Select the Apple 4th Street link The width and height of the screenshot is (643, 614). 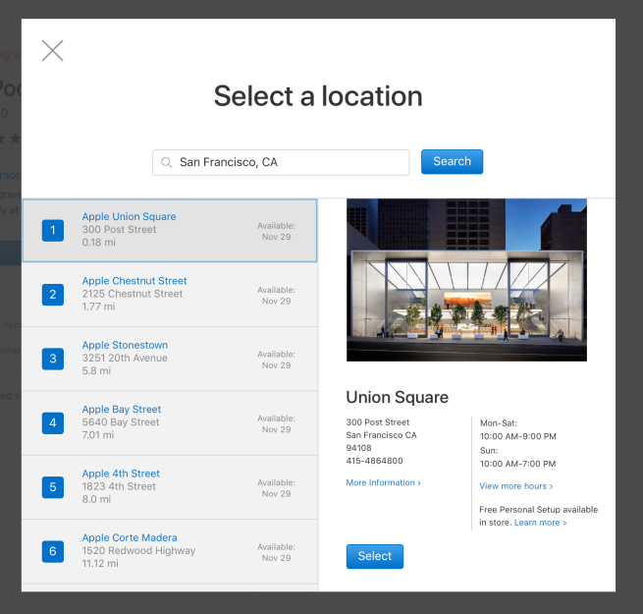click(121, 474)
